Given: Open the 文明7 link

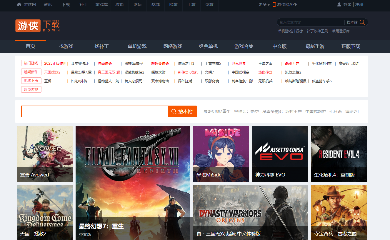Looking at the screenshot, I should (x=209, y=72).
